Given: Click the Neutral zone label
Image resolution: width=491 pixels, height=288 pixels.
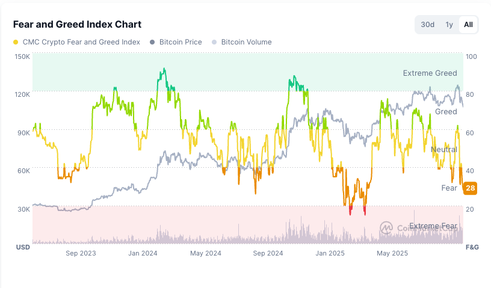Looking at the screenshot, I should tap(444, 150).
